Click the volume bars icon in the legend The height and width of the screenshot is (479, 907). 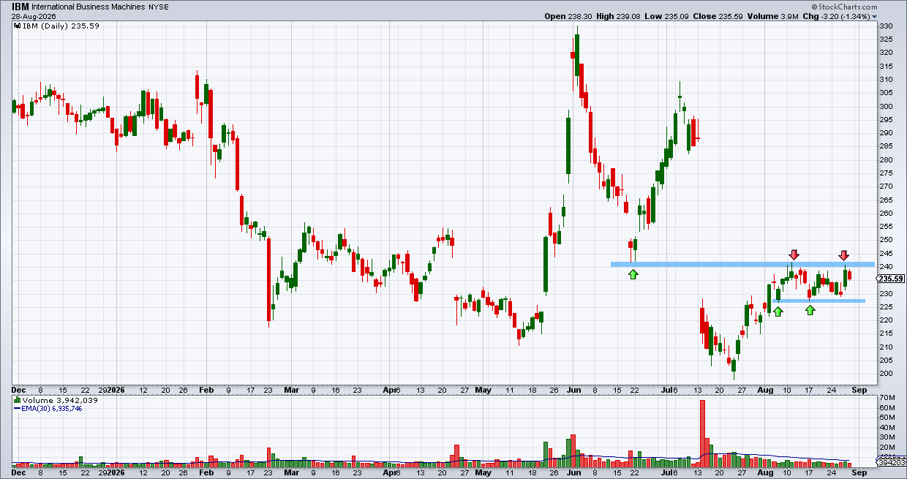pos(15,400)
